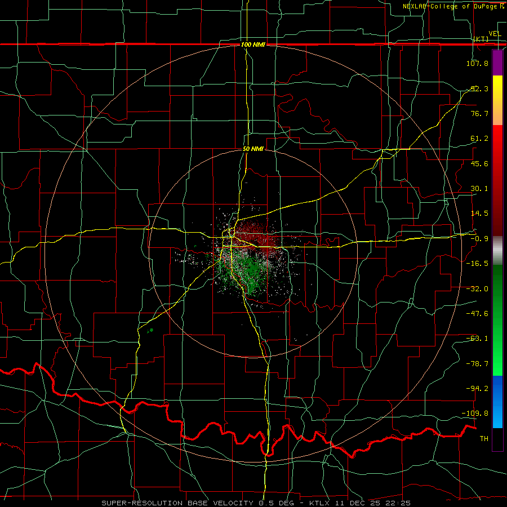The image size is (507, 507).
Task: Pick the red segment of velocity scale
Action: [x=497, y=180]
